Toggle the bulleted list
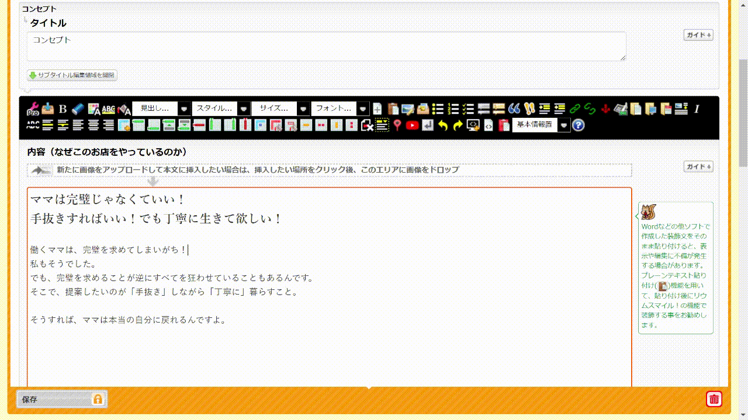Image resolution: width=748 pixels, height=420 pixels. 438,109
